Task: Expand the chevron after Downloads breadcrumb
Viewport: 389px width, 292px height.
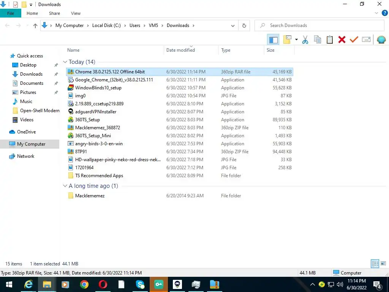Action: [193, 25]
